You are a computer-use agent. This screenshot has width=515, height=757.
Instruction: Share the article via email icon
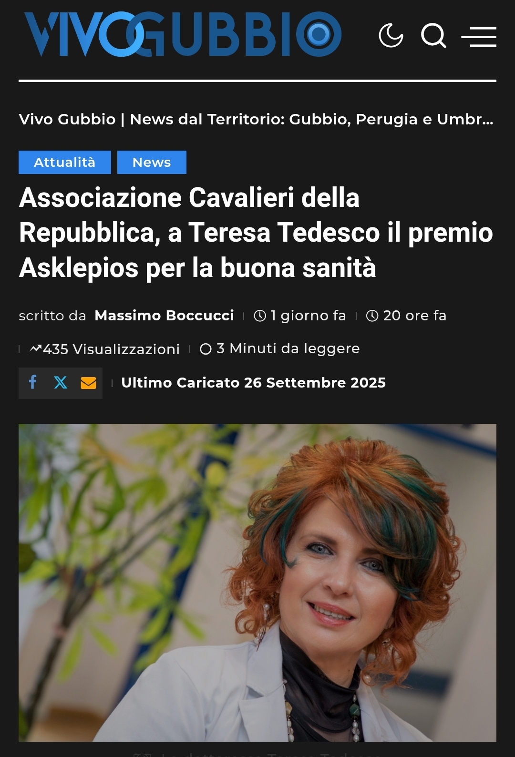pos(88,383)
